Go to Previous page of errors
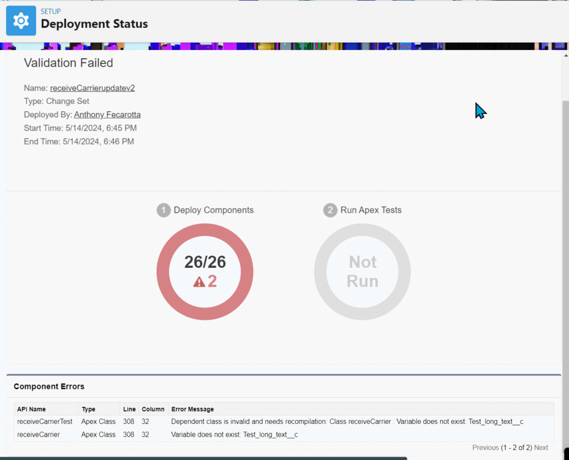The height and width of the screenshot is (460, 569). tap(485, 447)
